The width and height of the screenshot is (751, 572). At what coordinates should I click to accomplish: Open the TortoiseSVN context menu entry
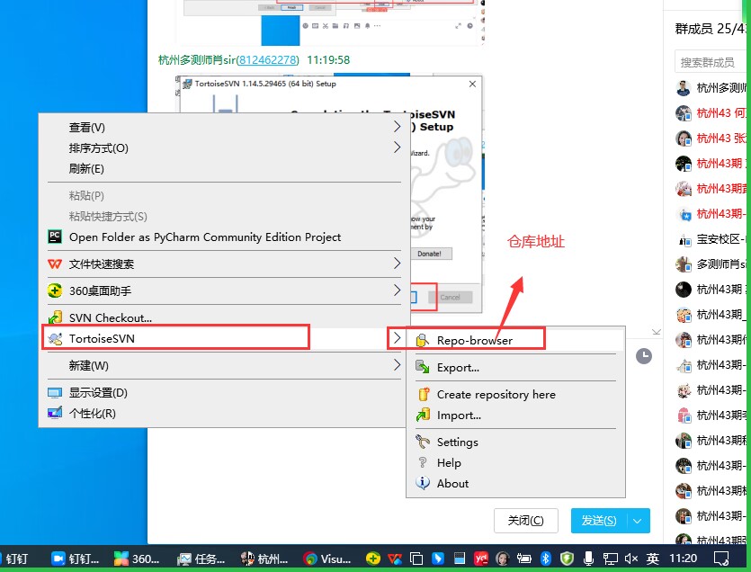click(x=224, y=339)
